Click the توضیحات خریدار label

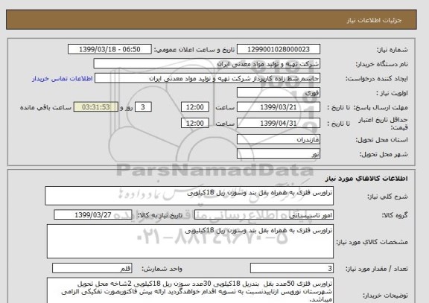click(x=385, y=296)
